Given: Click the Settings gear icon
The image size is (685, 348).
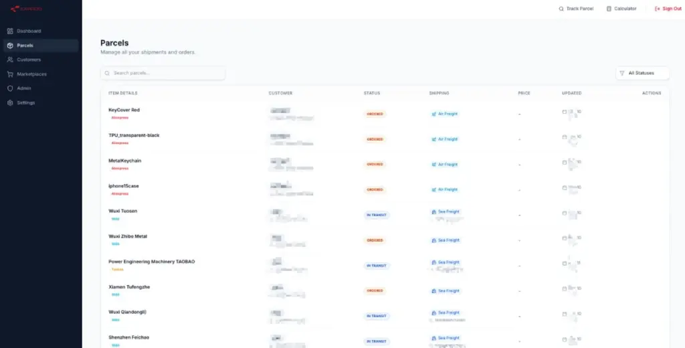Looking at the screenshot, I should click(x=10, y=103).
